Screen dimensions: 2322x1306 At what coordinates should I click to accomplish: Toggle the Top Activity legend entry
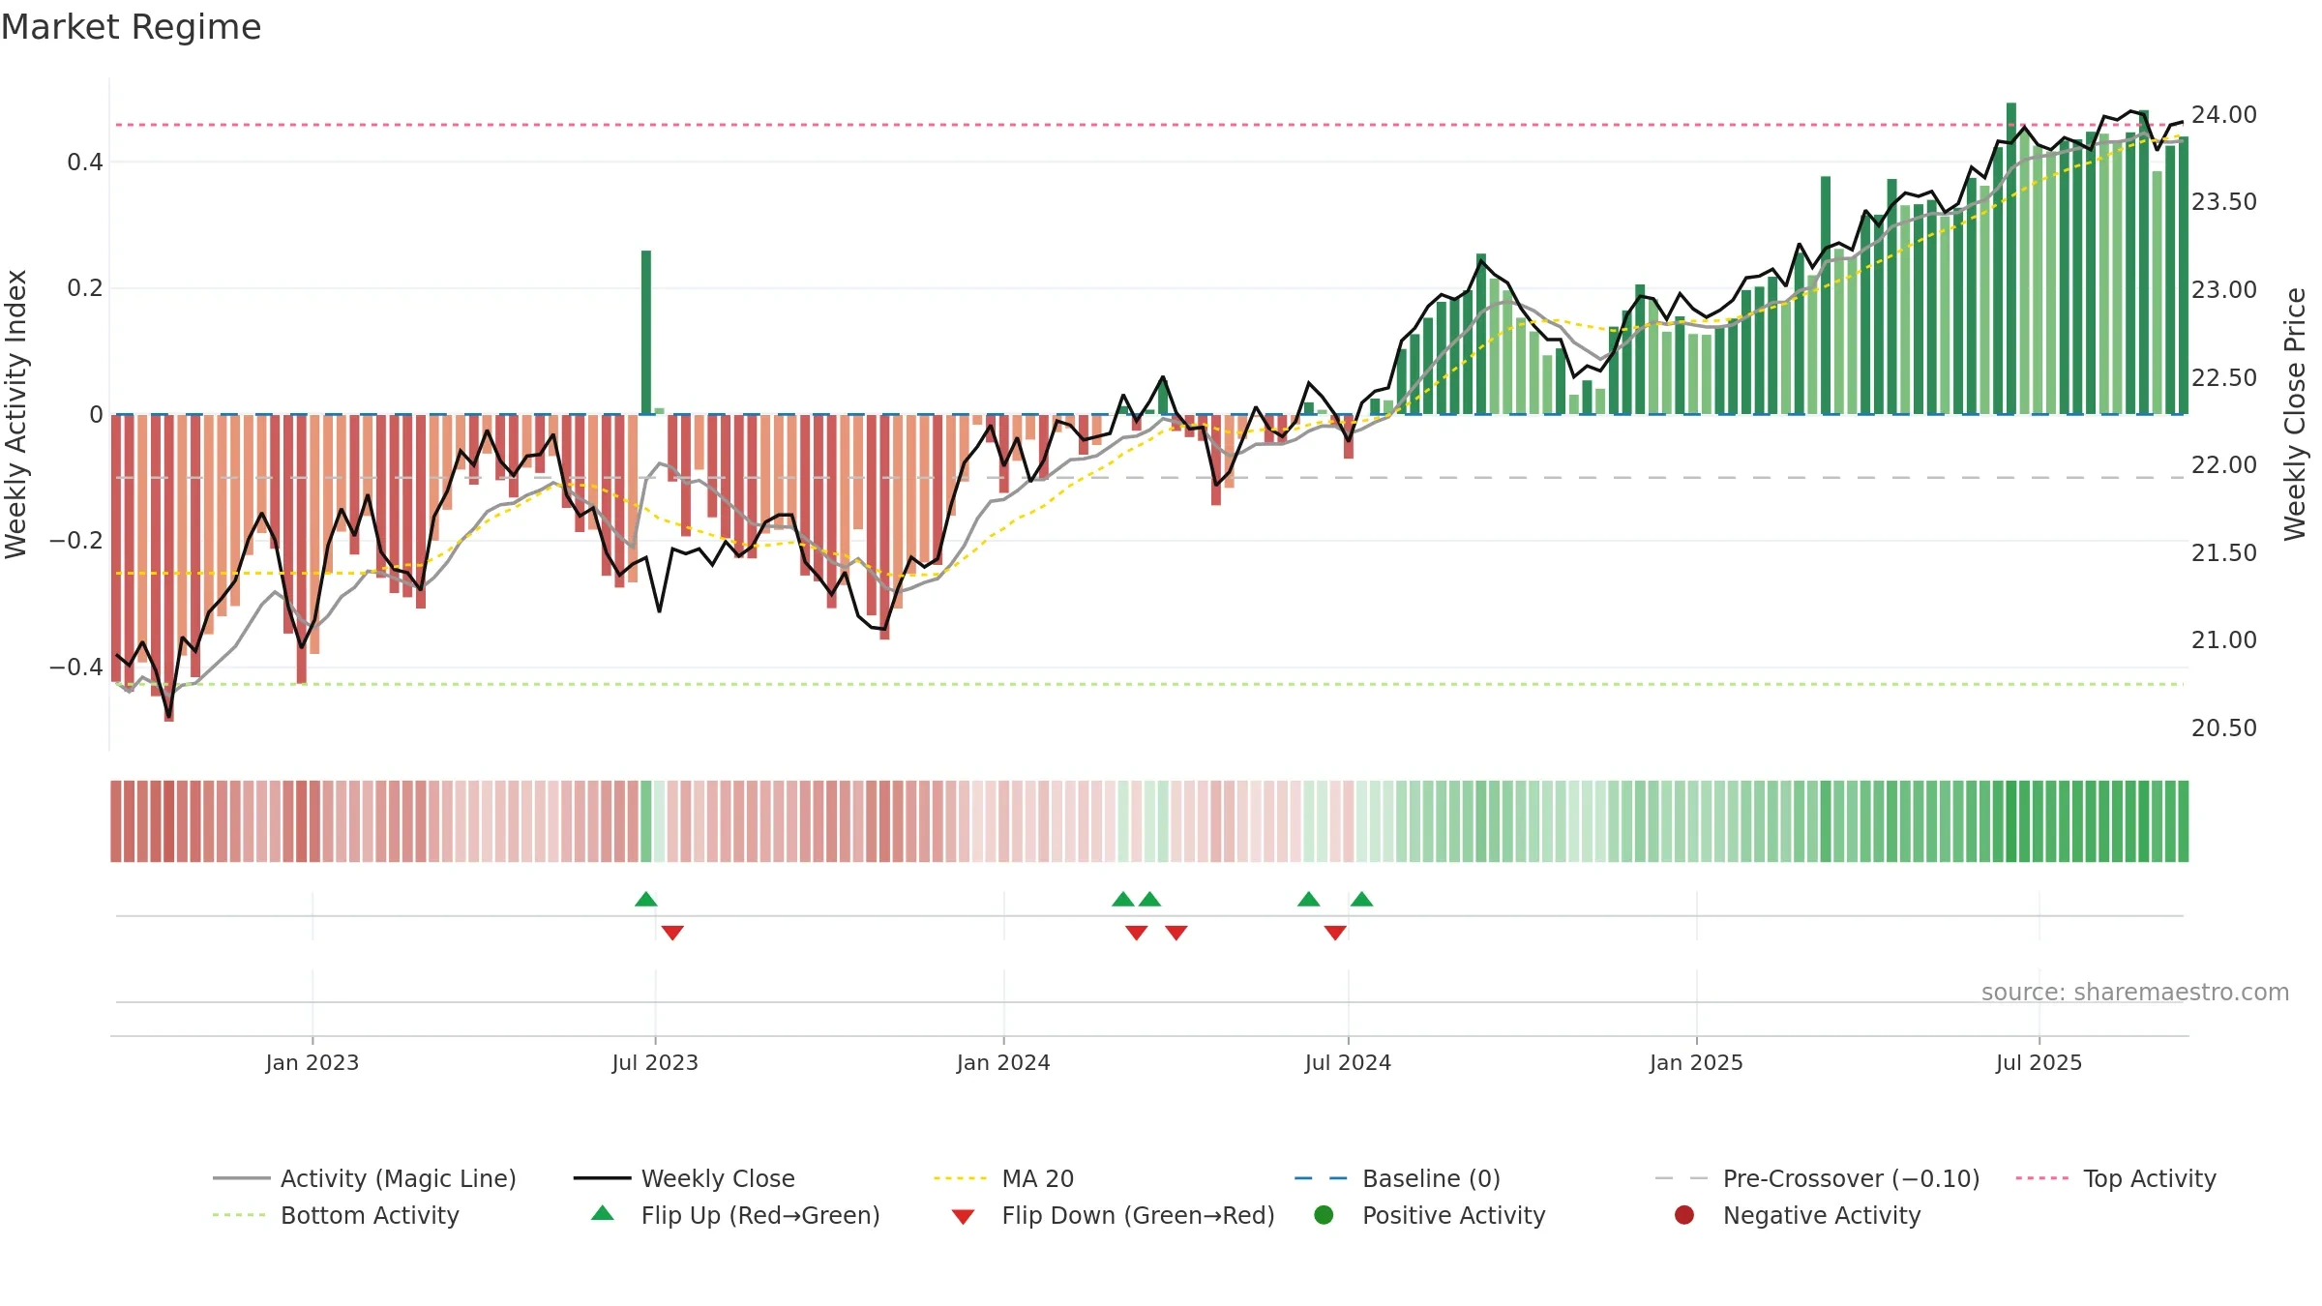2116,1178
